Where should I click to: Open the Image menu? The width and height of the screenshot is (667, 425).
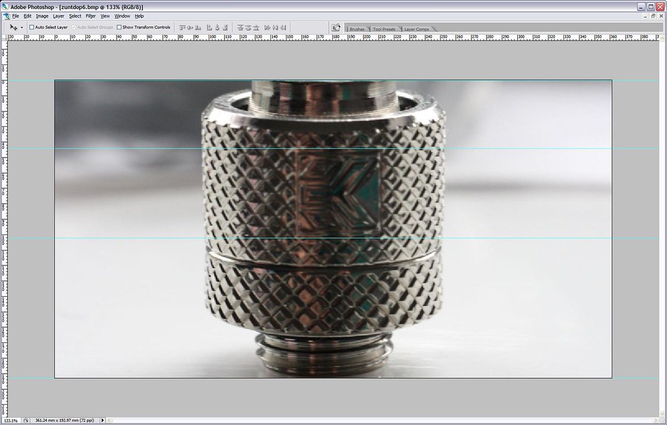click(x=42, y=16)
